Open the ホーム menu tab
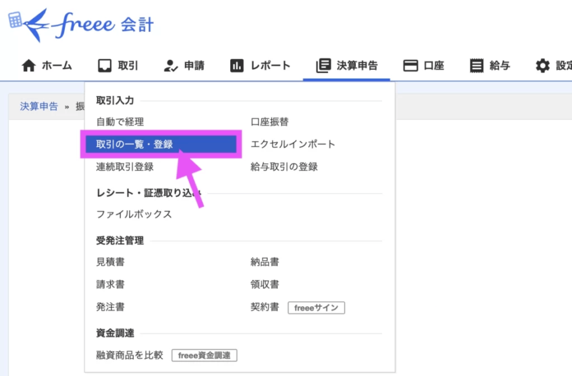572x376 pixels. coord(46,65)
